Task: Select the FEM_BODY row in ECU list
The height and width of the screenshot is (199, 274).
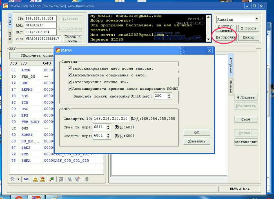Action: [x=32, y=122]
